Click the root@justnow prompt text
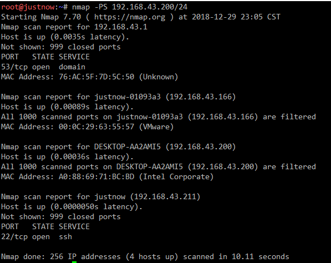Viewport: 331px width, 263px height. point(28,7)
